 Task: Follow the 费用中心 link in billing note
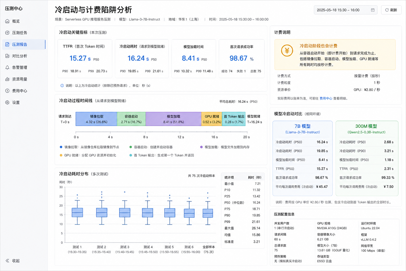click(326, 98)
